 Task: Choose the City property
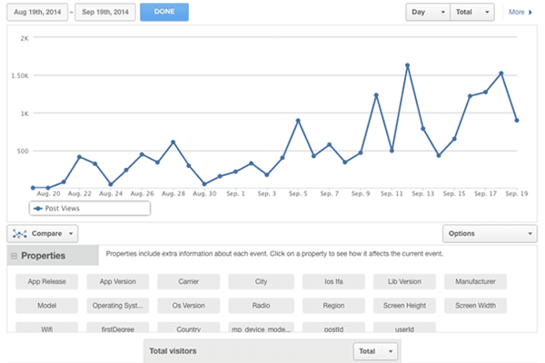coord(262,282)
